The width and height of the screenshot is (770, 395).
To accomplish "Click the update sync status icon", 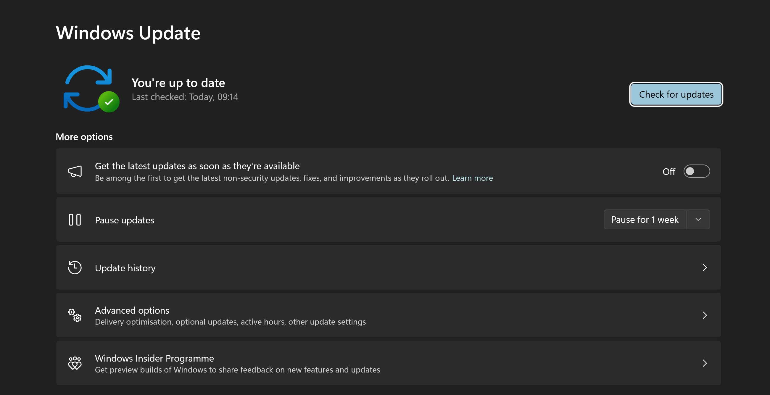I will 91,89.
